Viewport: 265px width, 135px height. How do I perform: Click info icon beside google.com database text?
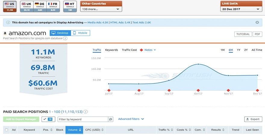click(x=65, y=38)
